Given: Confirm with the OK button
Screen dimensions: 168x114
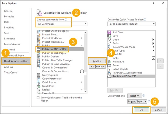Looking at the screenshot, I should coord(141,110).
